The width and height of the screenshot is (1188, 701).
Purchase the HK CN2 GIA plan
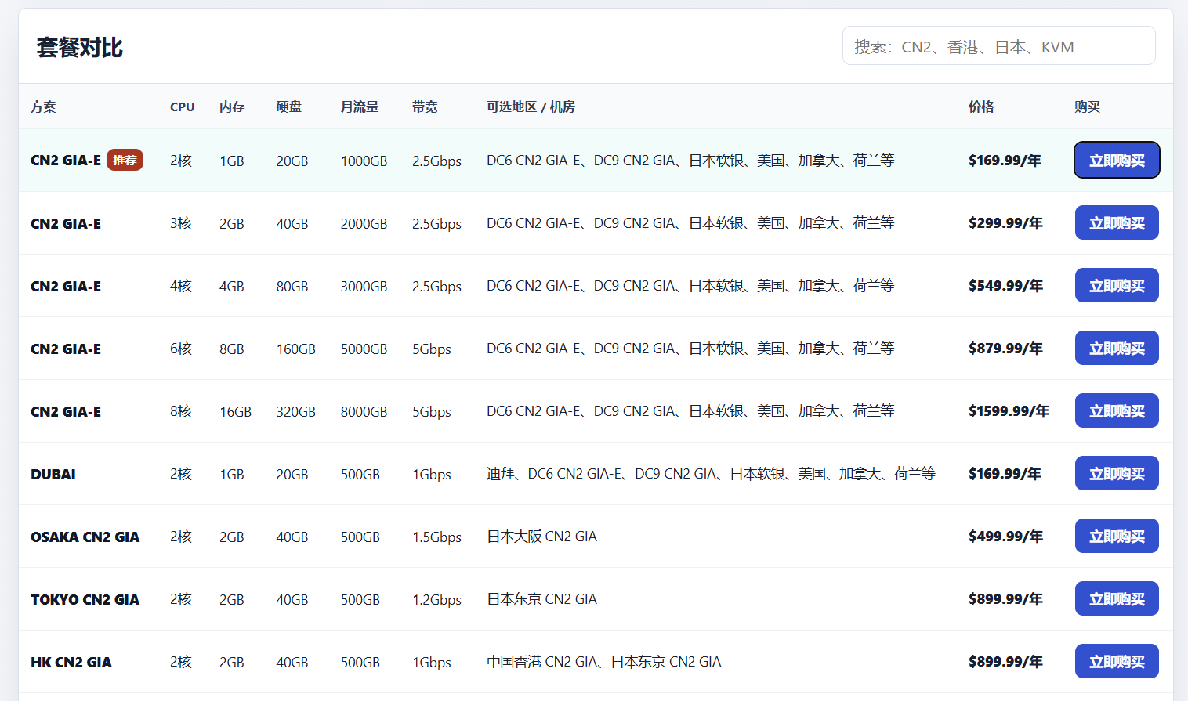[1117, 661]
